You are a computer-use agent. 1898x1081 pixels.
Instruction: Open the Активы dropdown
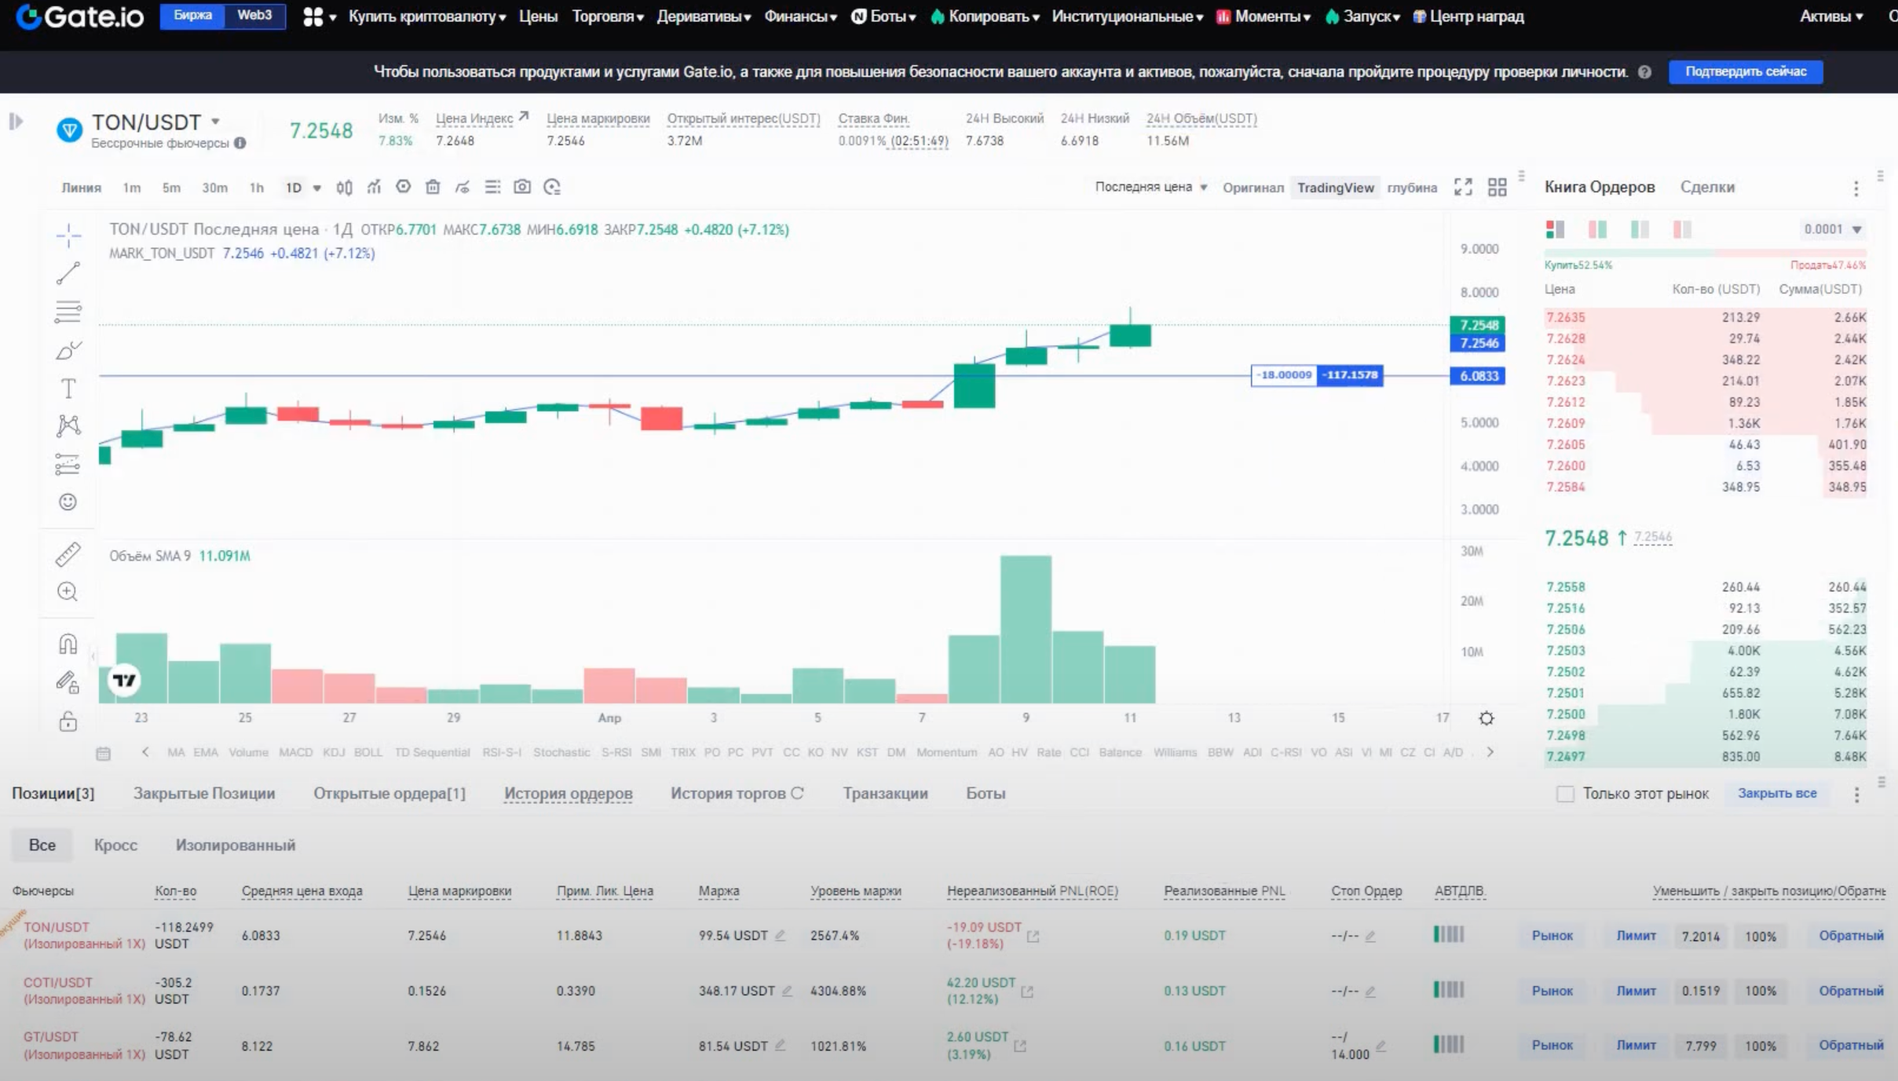(1831, 16)
